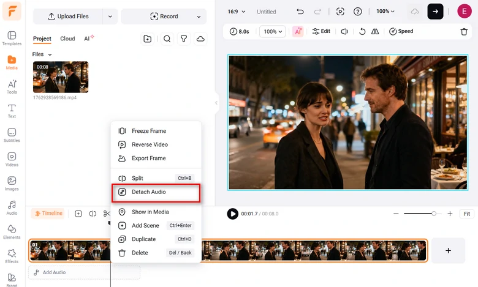This screenshot has width=478, height=287.
Task: Toggle the Timeline view mode
Action: [x=49, y=214]
